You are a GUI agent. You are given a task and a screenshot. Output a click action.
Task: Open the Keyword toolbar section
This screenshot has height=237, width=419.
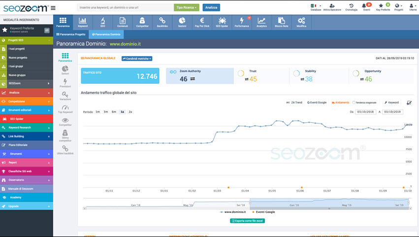[83, 22]
